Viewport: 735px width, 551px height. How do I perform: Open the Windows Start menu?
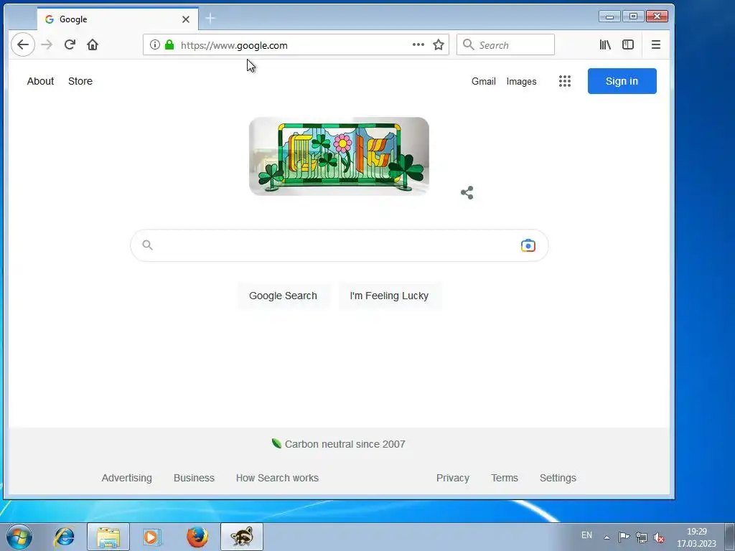pyautogui.click(x=19, y=537)
